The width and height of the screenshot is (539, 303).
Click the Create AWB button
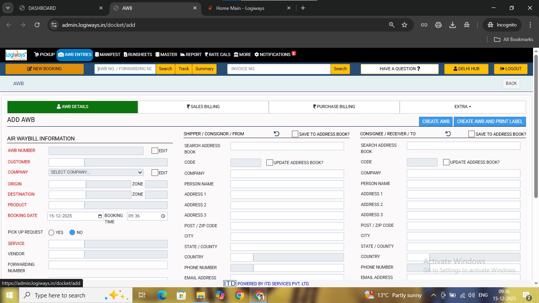click(x=436, y=122)
